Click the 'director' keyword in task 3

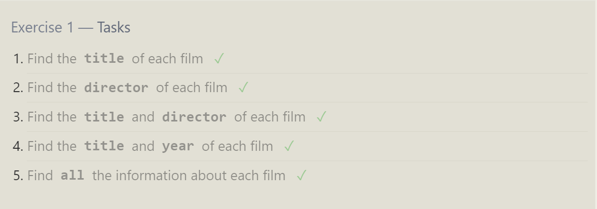click(x=194, y=117)
